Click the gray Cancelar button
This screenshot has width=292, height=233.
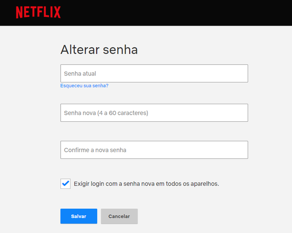click(x=119, y=216)
